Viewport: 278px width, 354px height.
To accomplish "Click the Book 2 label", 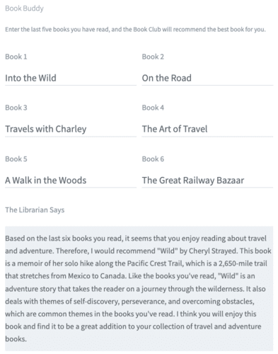I will pos(153,57).
